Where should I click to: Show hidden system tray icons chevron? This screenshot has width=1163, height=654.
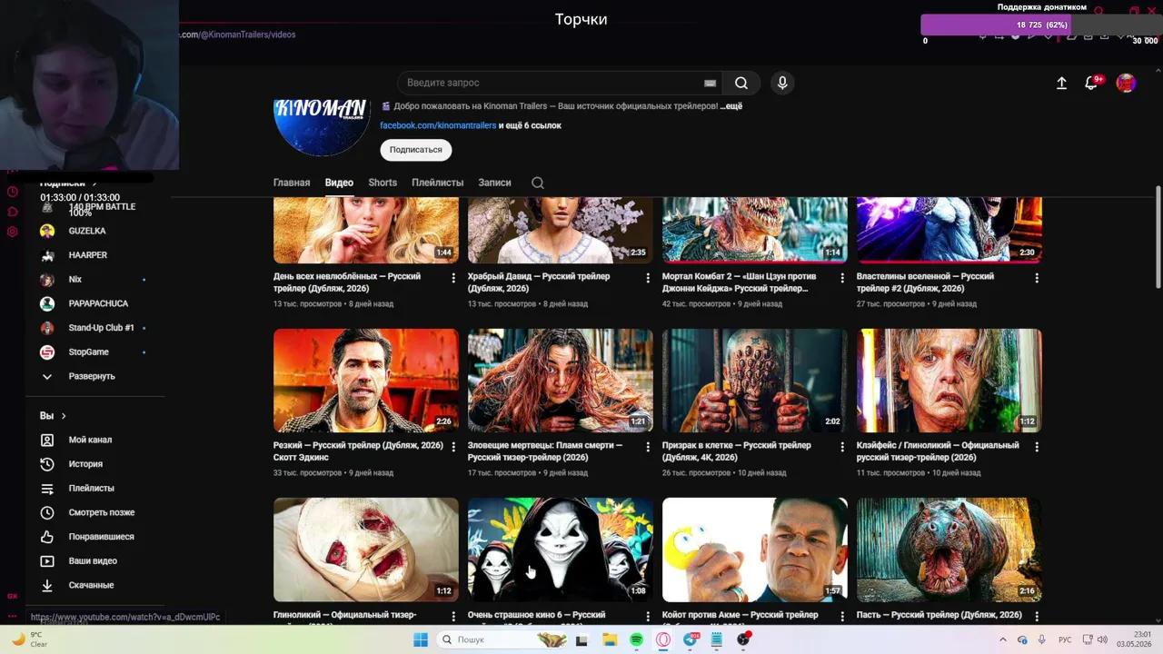tap(1003, 639)
